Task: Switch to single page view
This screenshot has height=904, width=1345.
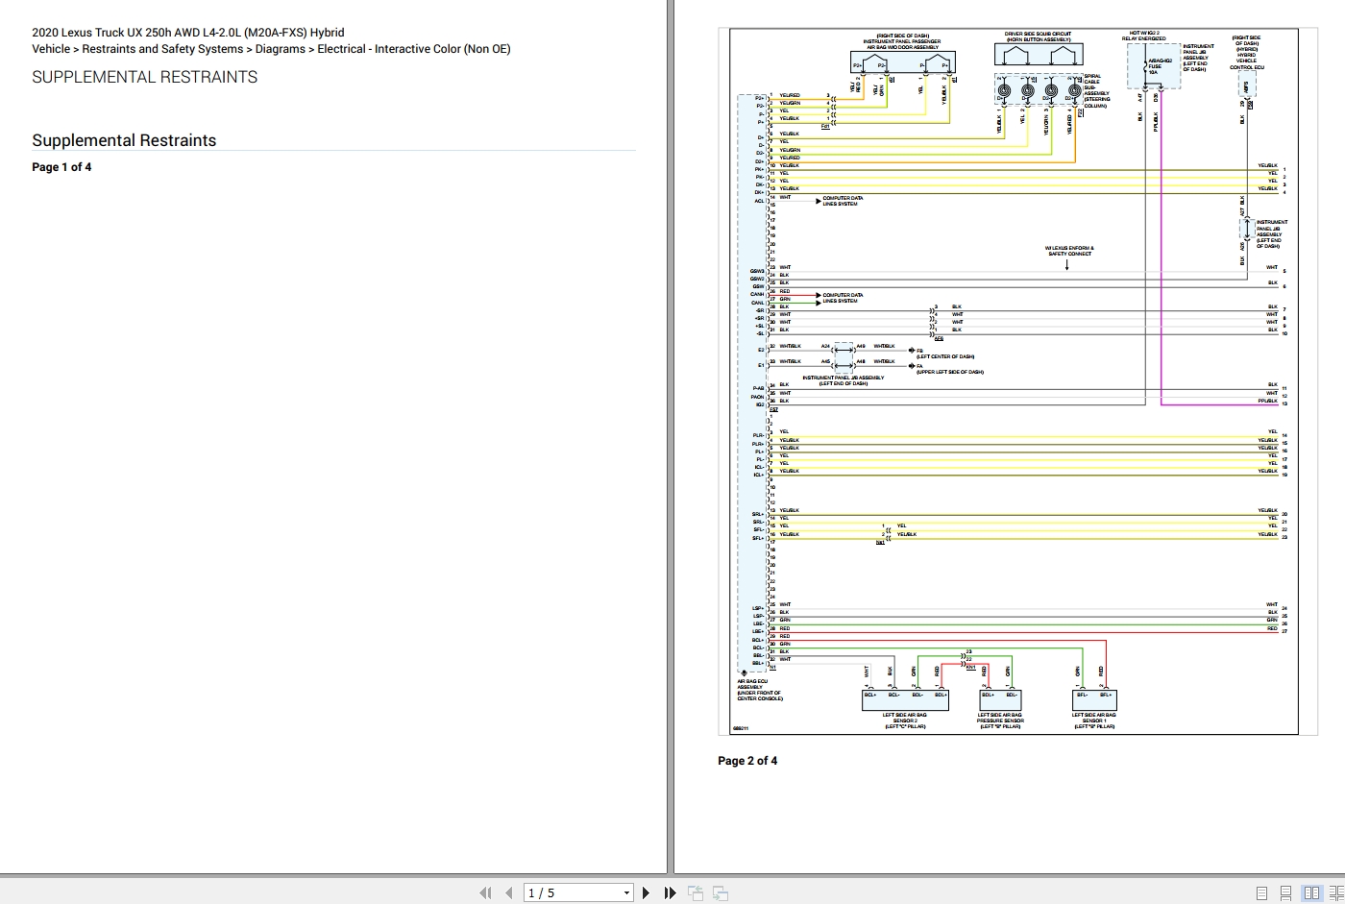Action: tap(1262, 892)
